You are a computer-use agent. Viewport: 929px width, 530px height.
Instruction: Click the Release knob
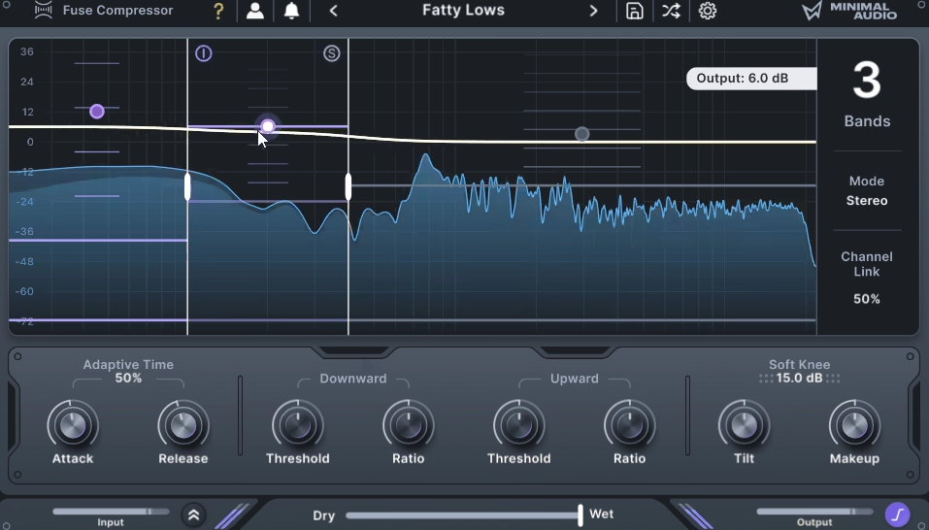(x=183, y=425)
